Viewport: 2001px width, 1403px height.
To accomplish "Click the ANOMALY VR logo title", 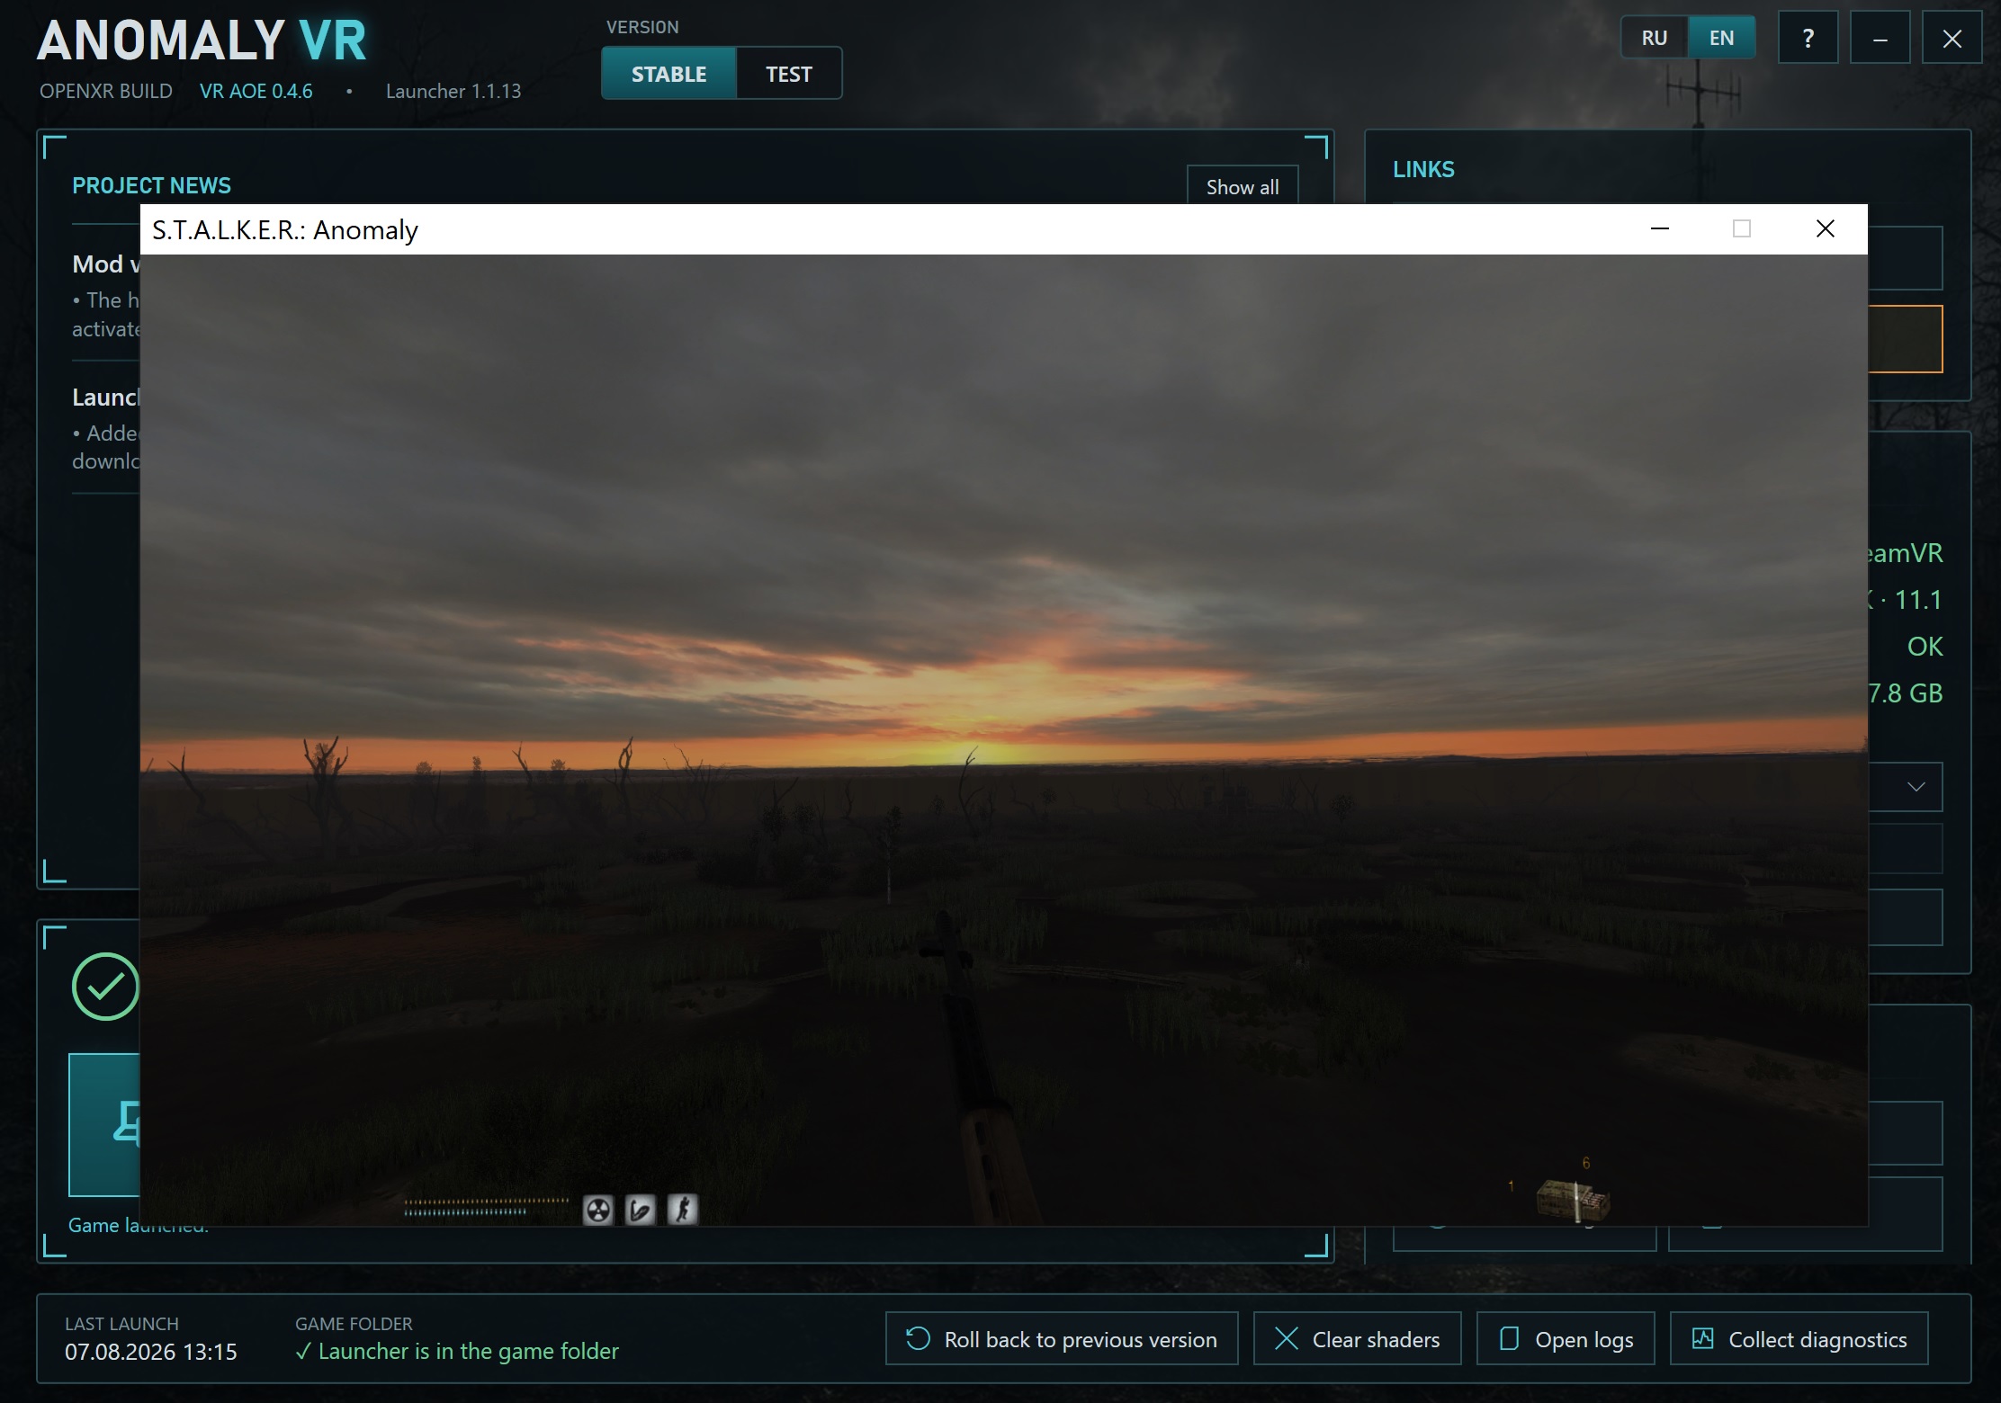I will 202,40.
